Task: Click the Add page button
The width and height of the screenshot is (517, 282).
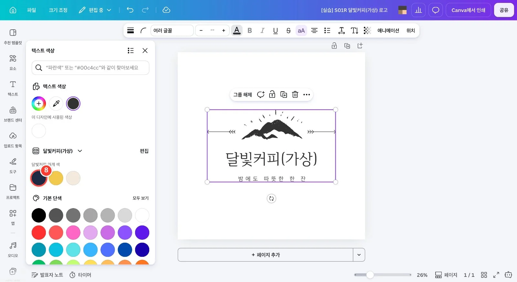Action: point(265,255)
